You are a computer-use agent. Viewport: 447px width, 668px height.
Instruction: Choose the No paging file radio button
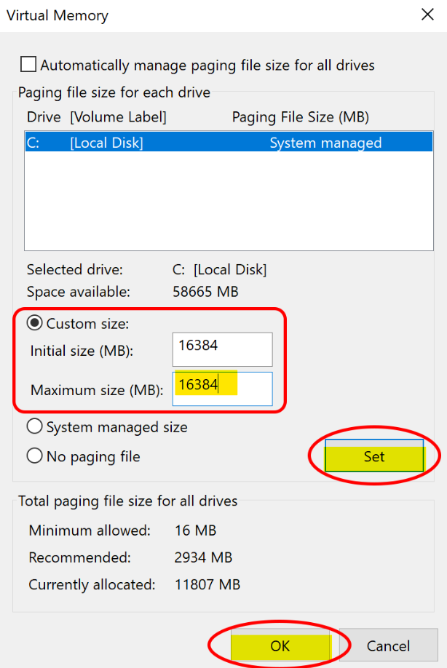point(34,456)
